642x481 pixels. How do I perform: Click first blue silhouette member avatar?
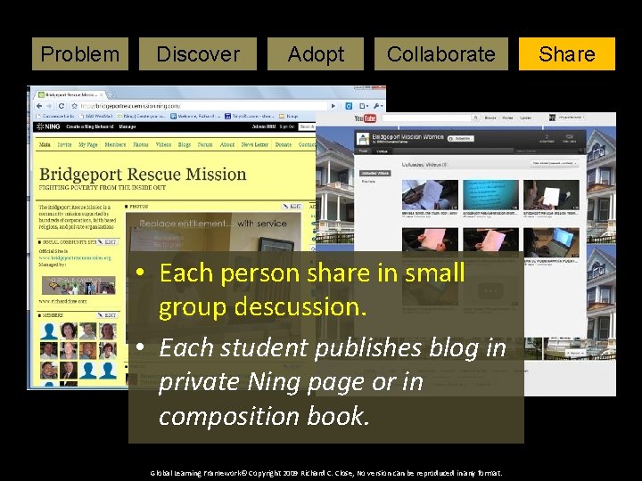click(49, 331)
